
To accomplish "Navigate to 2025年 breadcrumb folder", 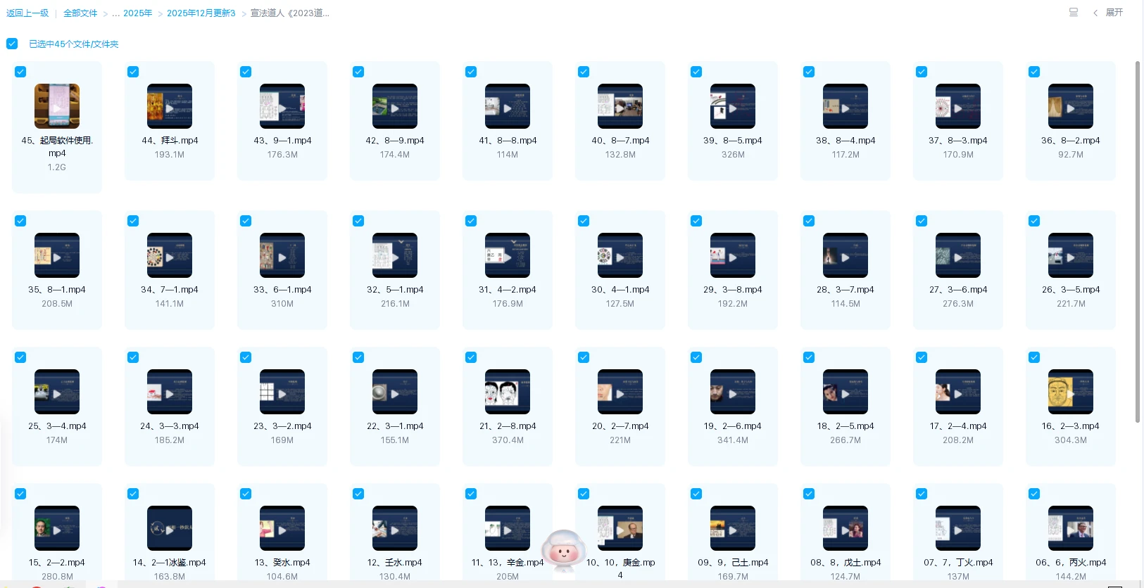I will click(x=137, y=13).
